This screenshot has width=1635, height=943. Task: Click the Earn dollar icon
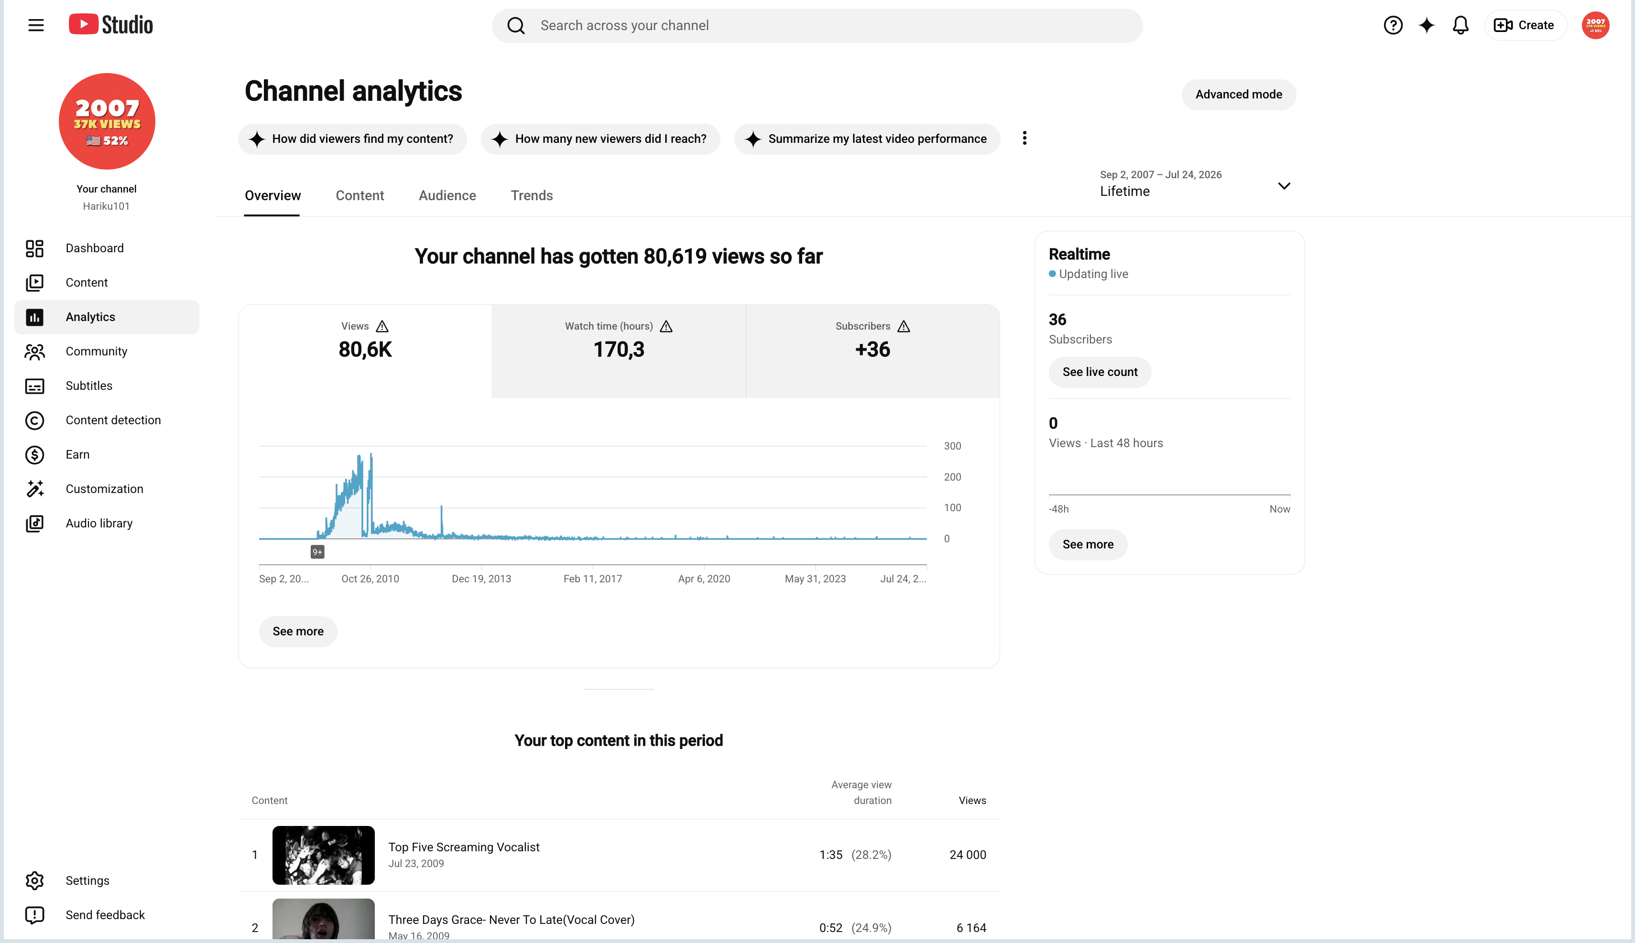(34, 455)
